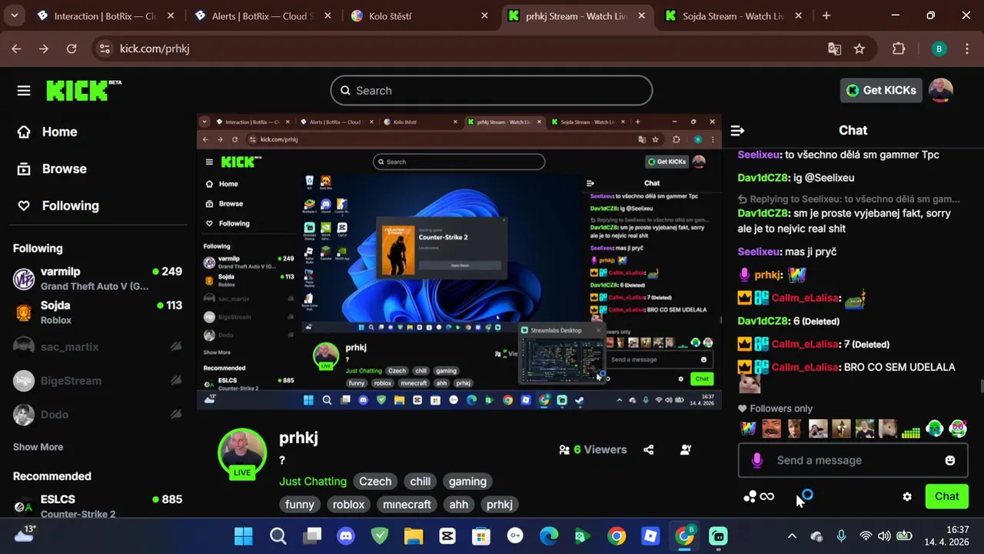Click the follow user icon

(686, 450)
